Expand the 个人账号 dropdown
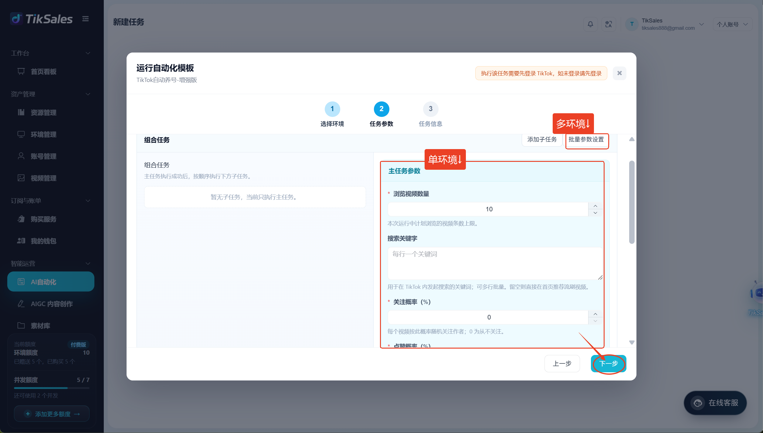763x433 pixels. click(732, 24)
